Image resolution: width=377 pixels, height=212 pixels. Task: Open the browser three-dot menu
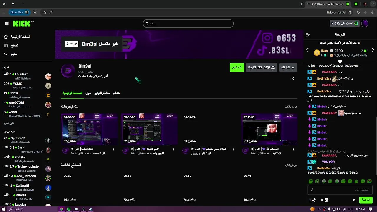(4, 12)
